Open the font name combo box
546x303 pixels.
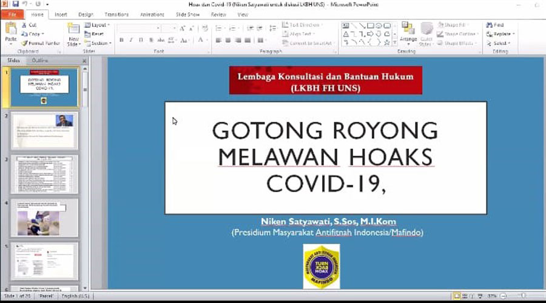tap(139, 28)
